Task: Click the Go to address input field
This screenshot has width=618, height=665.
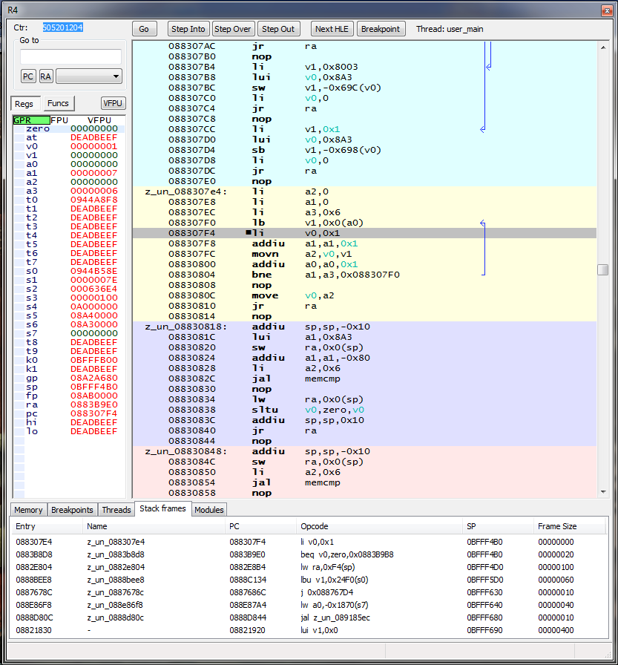Action: point(70,57)
